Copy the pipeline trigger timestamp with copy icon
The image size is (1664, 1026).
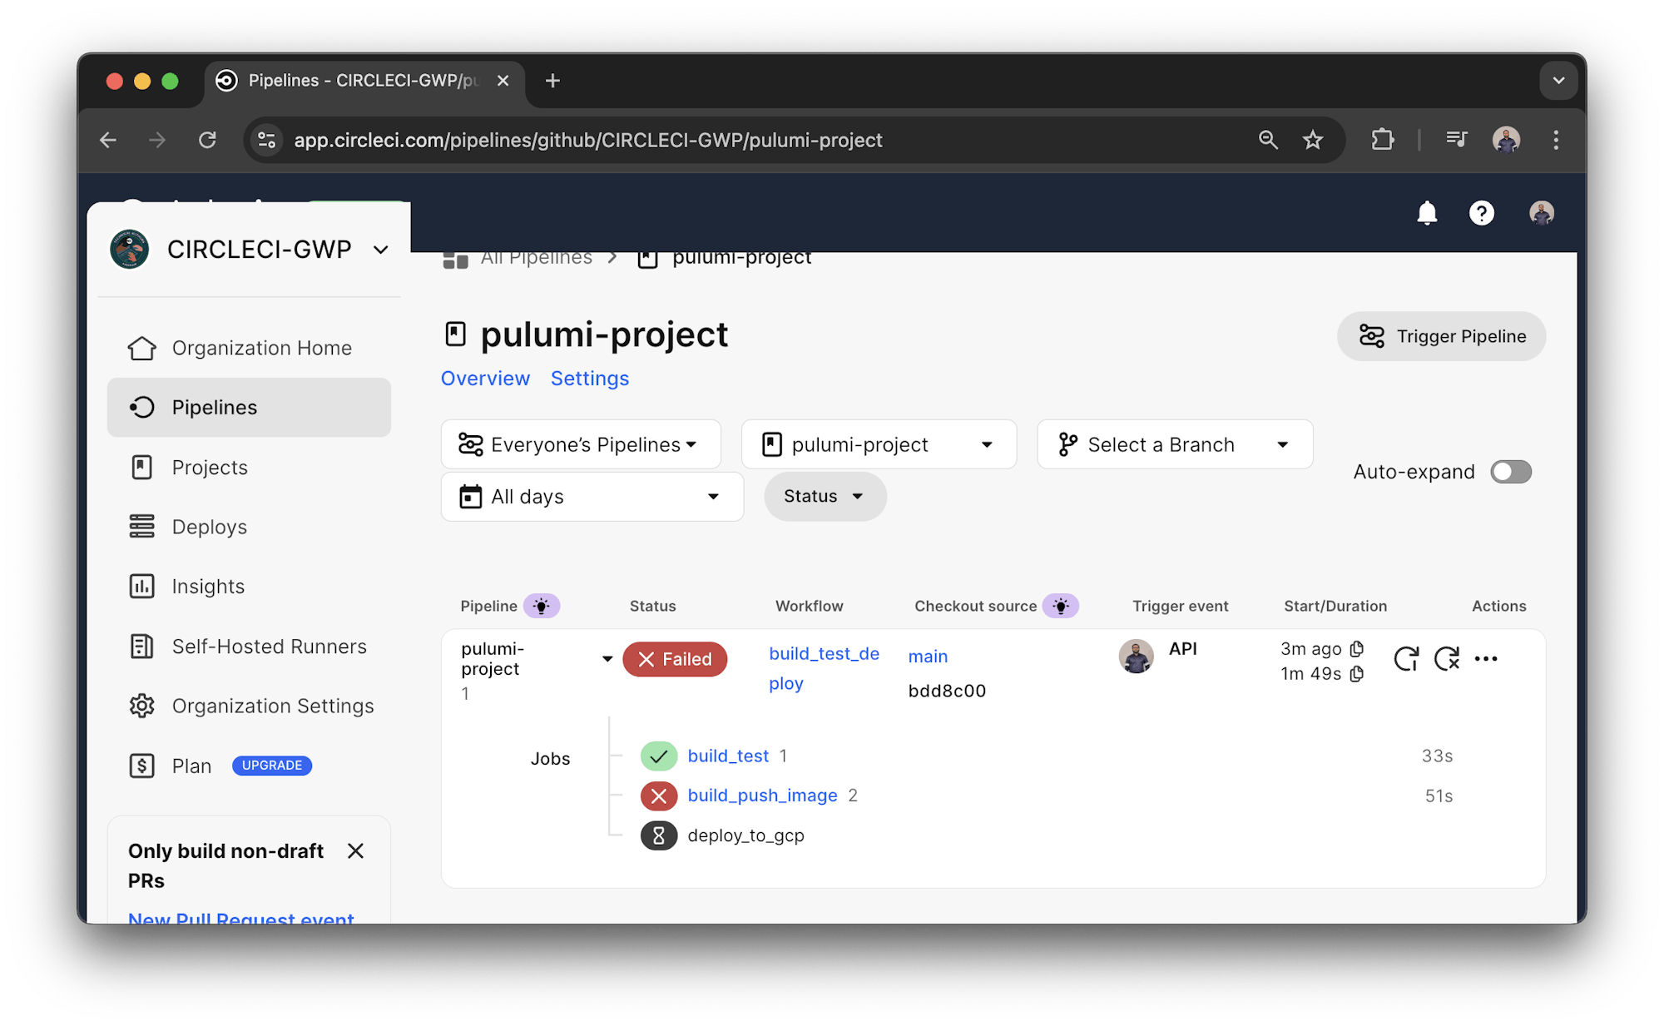coord(1357,648)
